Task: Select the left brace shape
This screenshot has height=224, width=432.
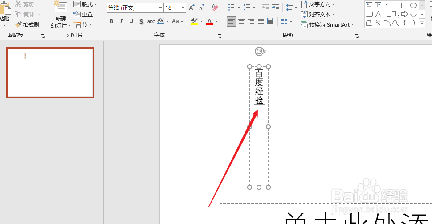Action: (x=405, y=23)
